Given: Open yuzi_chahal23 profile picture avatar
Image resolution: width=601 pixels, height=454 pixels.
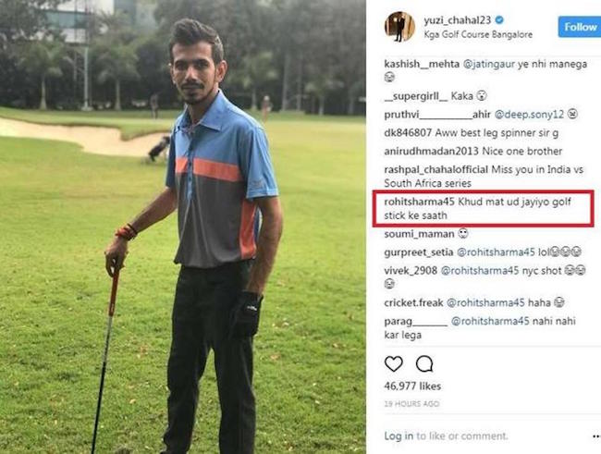Looking at the screenshot, I should 399,27.
